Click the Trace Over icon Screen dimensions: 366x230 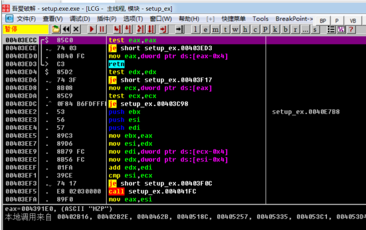point(151,29)
